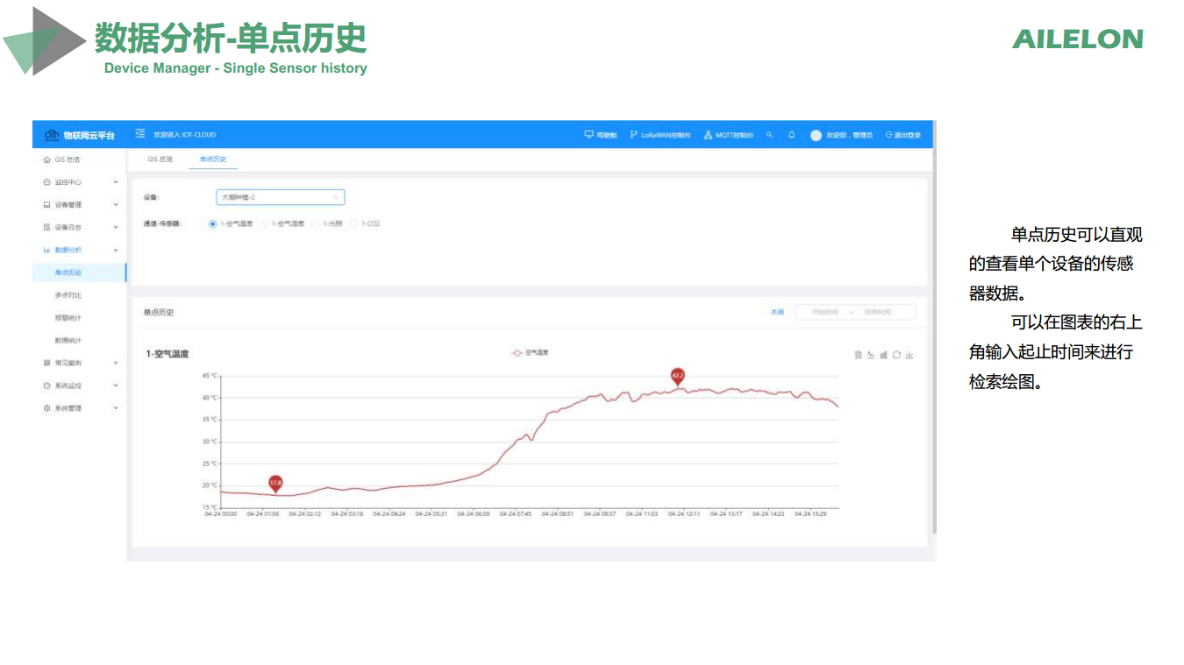1184x665 pixels.
Task: Click the 系统管理 icon in sidebar
Action: point(46,408)
